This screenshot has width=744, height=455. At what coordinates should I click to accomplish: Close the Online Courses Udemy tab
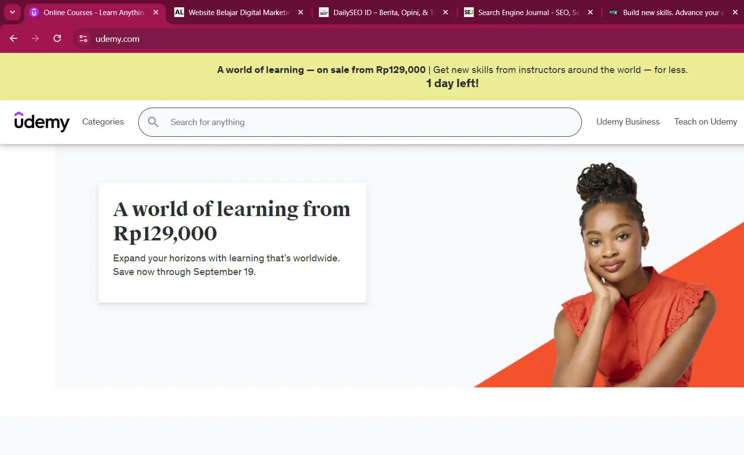coord(156,12)
